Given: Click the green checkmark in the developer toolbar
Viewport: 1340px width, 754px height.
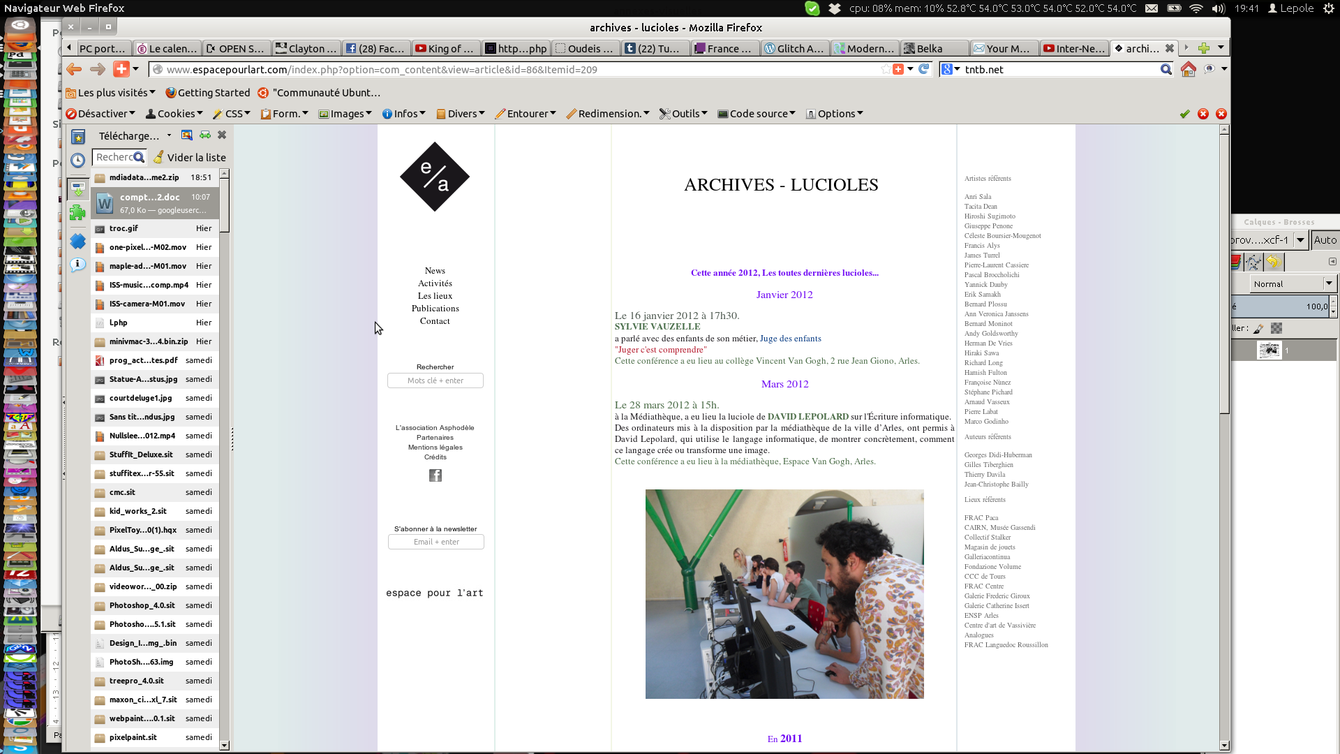Looking at the screenshot, I should tap(1184, 114).
